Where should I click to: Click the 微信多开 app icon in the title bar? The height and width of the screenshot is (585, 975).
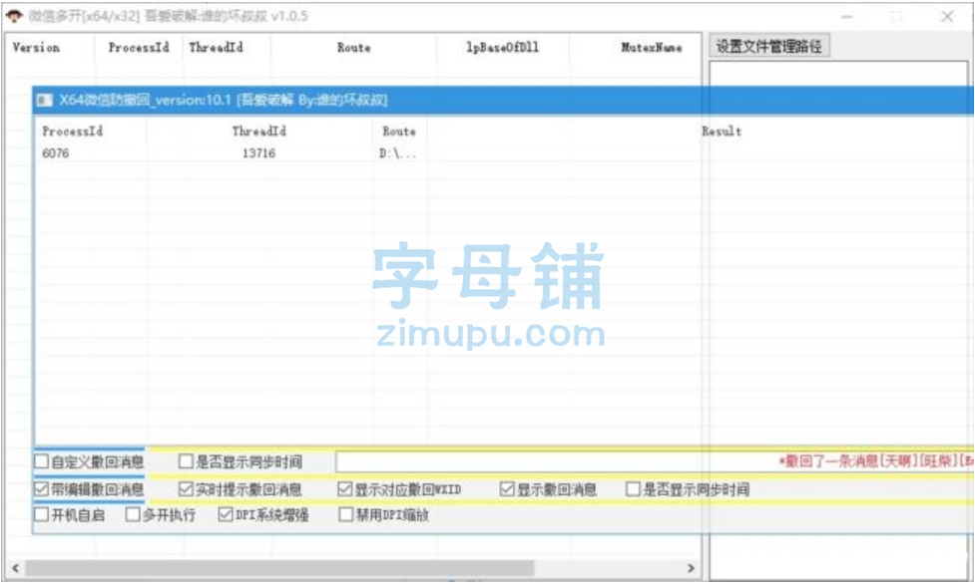tap(14, 16)
